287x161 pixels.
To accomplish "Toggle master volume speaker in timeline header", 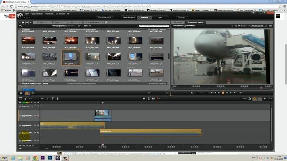I will (38, 102).
